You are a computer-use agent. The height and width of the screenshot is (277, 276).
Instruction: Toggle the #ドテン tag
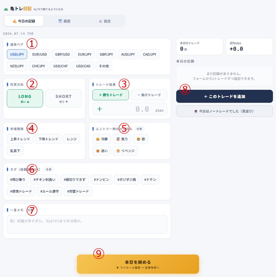tap(150, 180)
